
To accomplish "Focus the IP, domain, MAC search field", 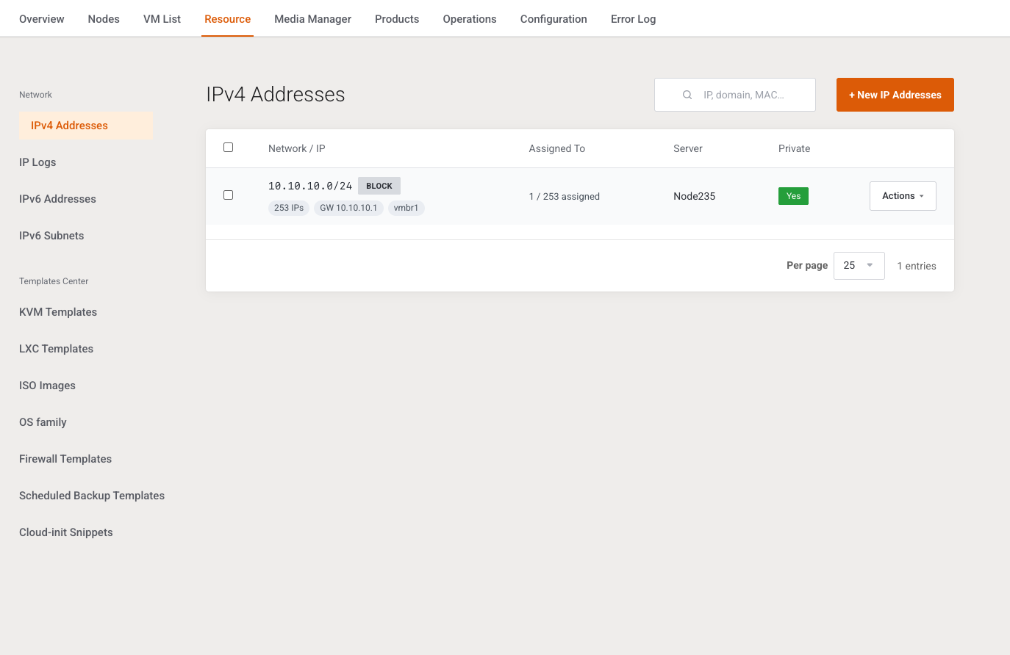I will click(735, 95).
